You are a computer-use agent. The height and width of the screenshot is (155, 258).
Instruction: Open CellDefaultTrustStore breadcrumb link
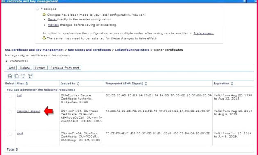(132, 50)
